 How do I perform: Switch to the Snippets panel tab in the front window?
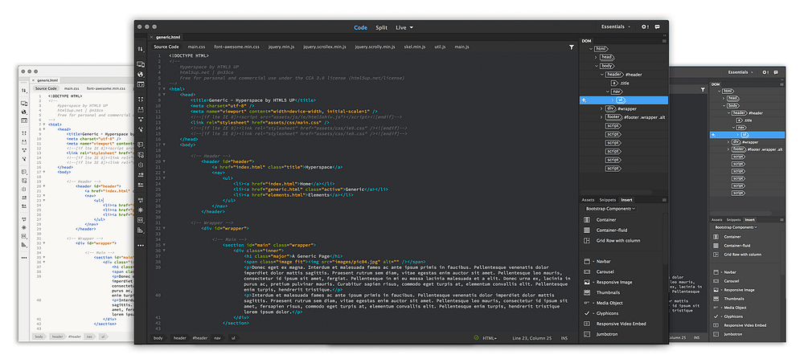[607, 200]
